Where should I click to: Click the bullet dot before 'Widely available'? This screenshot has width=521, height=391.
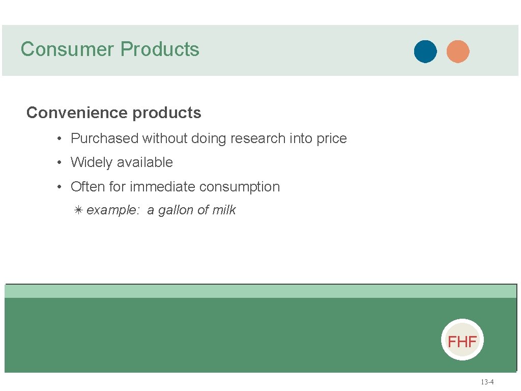59,162
